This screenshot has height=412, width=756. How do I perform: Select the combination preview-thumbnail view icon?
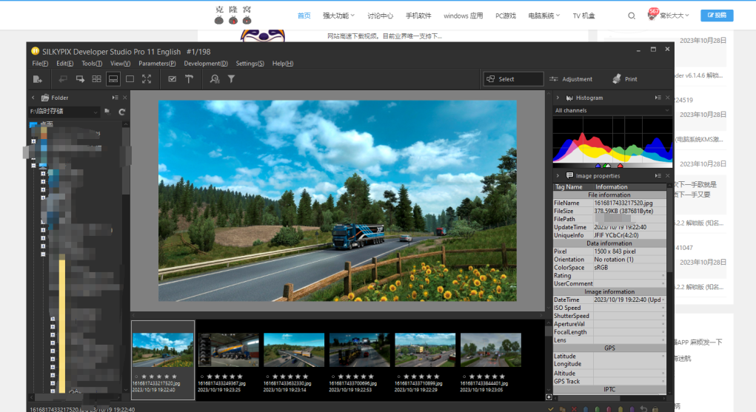coord(113,79)
